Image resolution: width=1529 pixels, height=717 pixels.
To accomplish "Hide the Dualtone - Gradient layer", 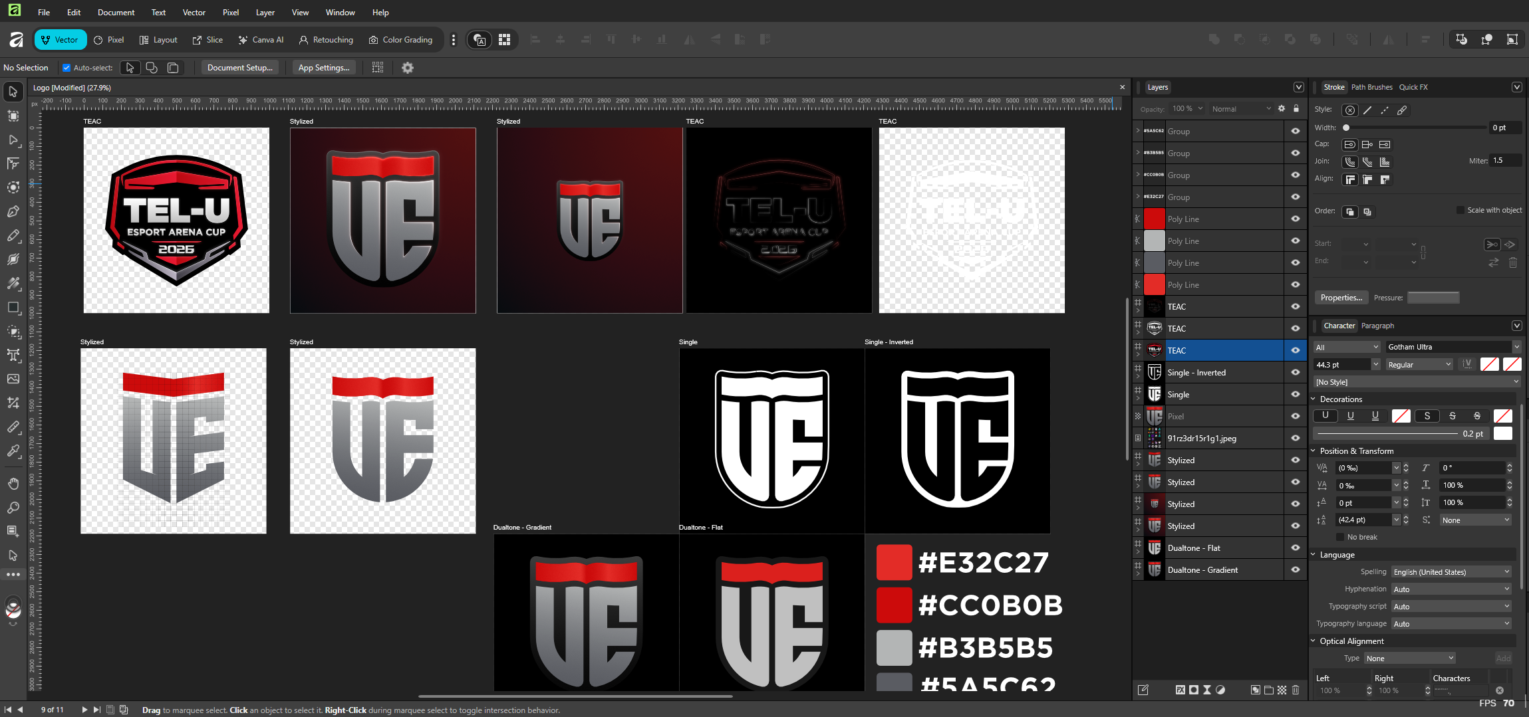I will pos(1296,569).
